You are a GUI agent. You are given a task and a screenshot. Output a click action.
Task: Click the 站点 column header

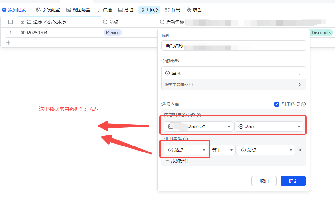coord(129,22)
